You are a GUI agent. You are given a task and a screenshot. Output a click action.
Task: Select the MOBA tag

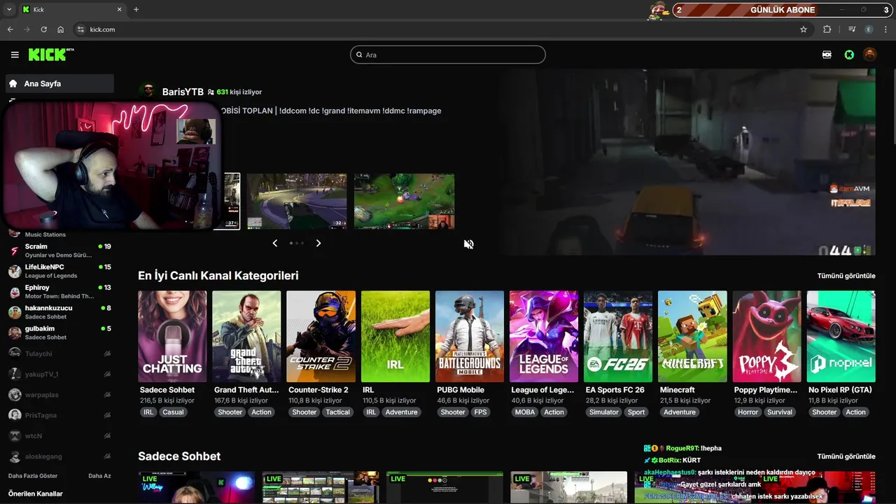pos(525,412)
